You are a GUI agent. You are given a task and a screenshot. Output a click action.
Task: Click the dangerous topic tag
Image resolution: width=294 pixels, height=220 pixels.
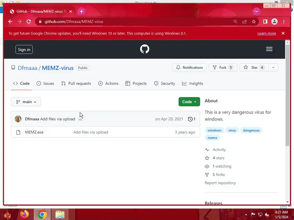tap(251, 130)
